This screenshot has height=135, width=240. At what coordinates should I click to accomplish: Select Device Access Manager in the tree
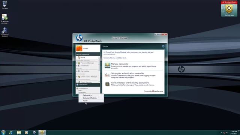click(88, 76)
